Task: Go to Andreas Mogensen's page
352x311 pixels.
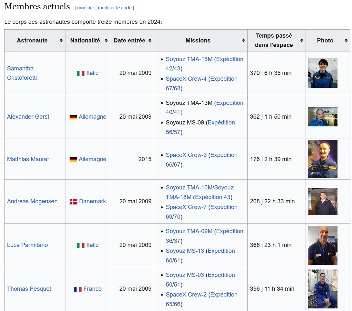Action: (32, 201)
